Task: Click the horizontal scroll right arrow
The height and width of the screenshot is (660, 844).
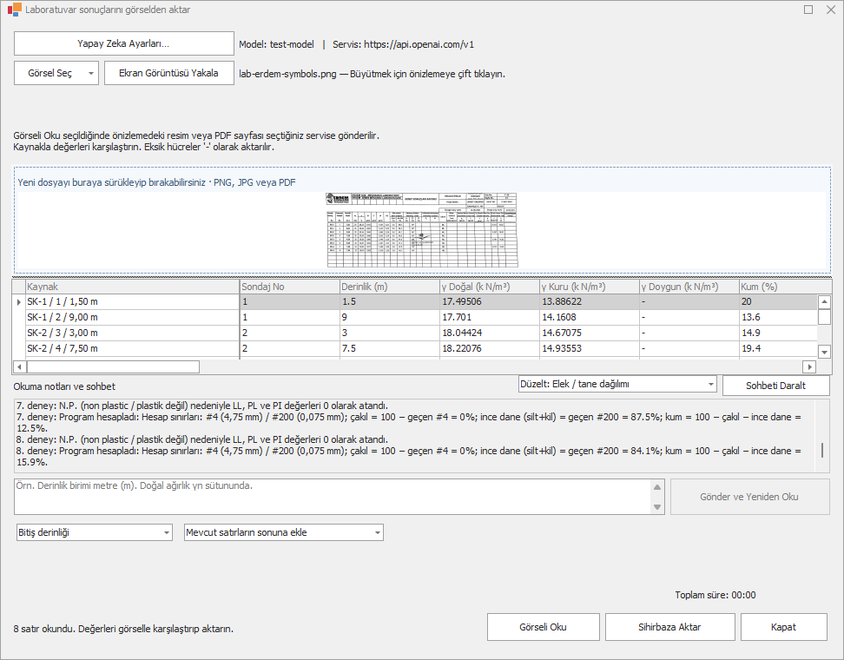Action: (809, 366)
